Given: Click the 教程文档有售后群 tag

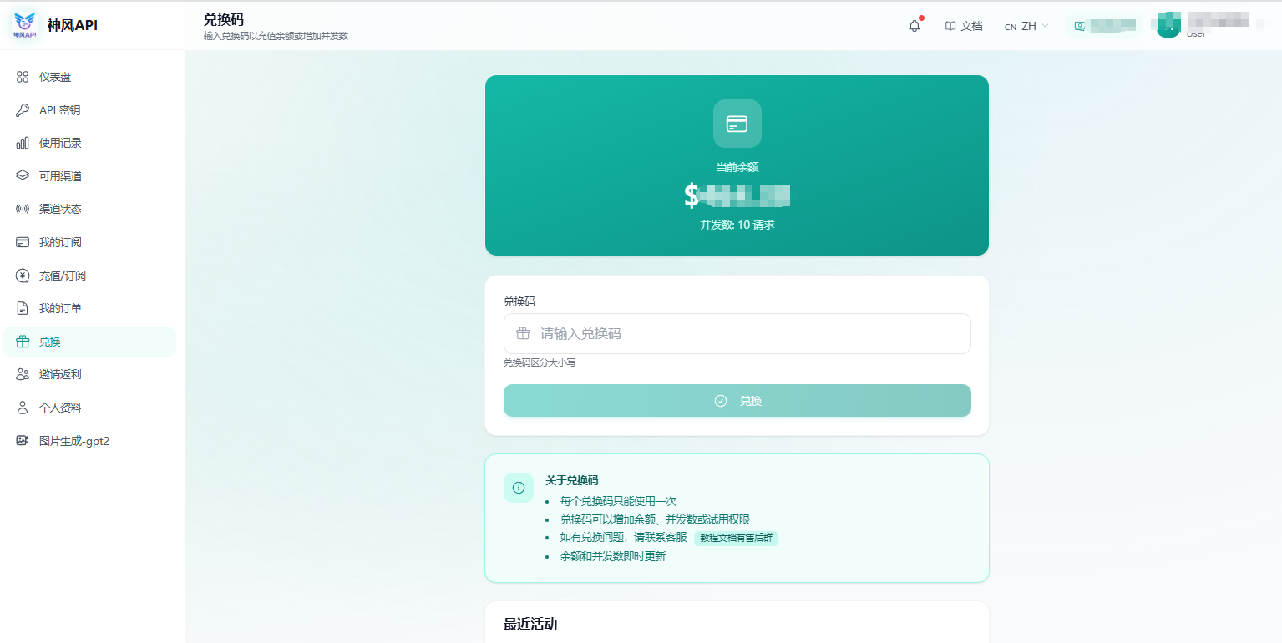Looking at the screenshot, I should coord(736,538).
